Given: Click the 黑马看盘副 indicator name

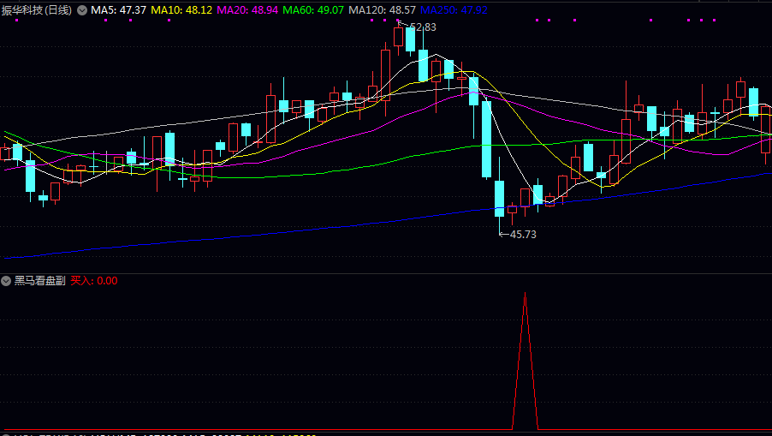Looking at the screenshot, I should (x=39, y=281).
